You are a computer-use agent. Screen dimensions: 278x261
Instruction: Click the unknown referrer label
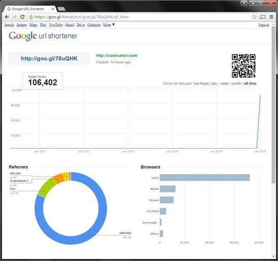point(125,233)
